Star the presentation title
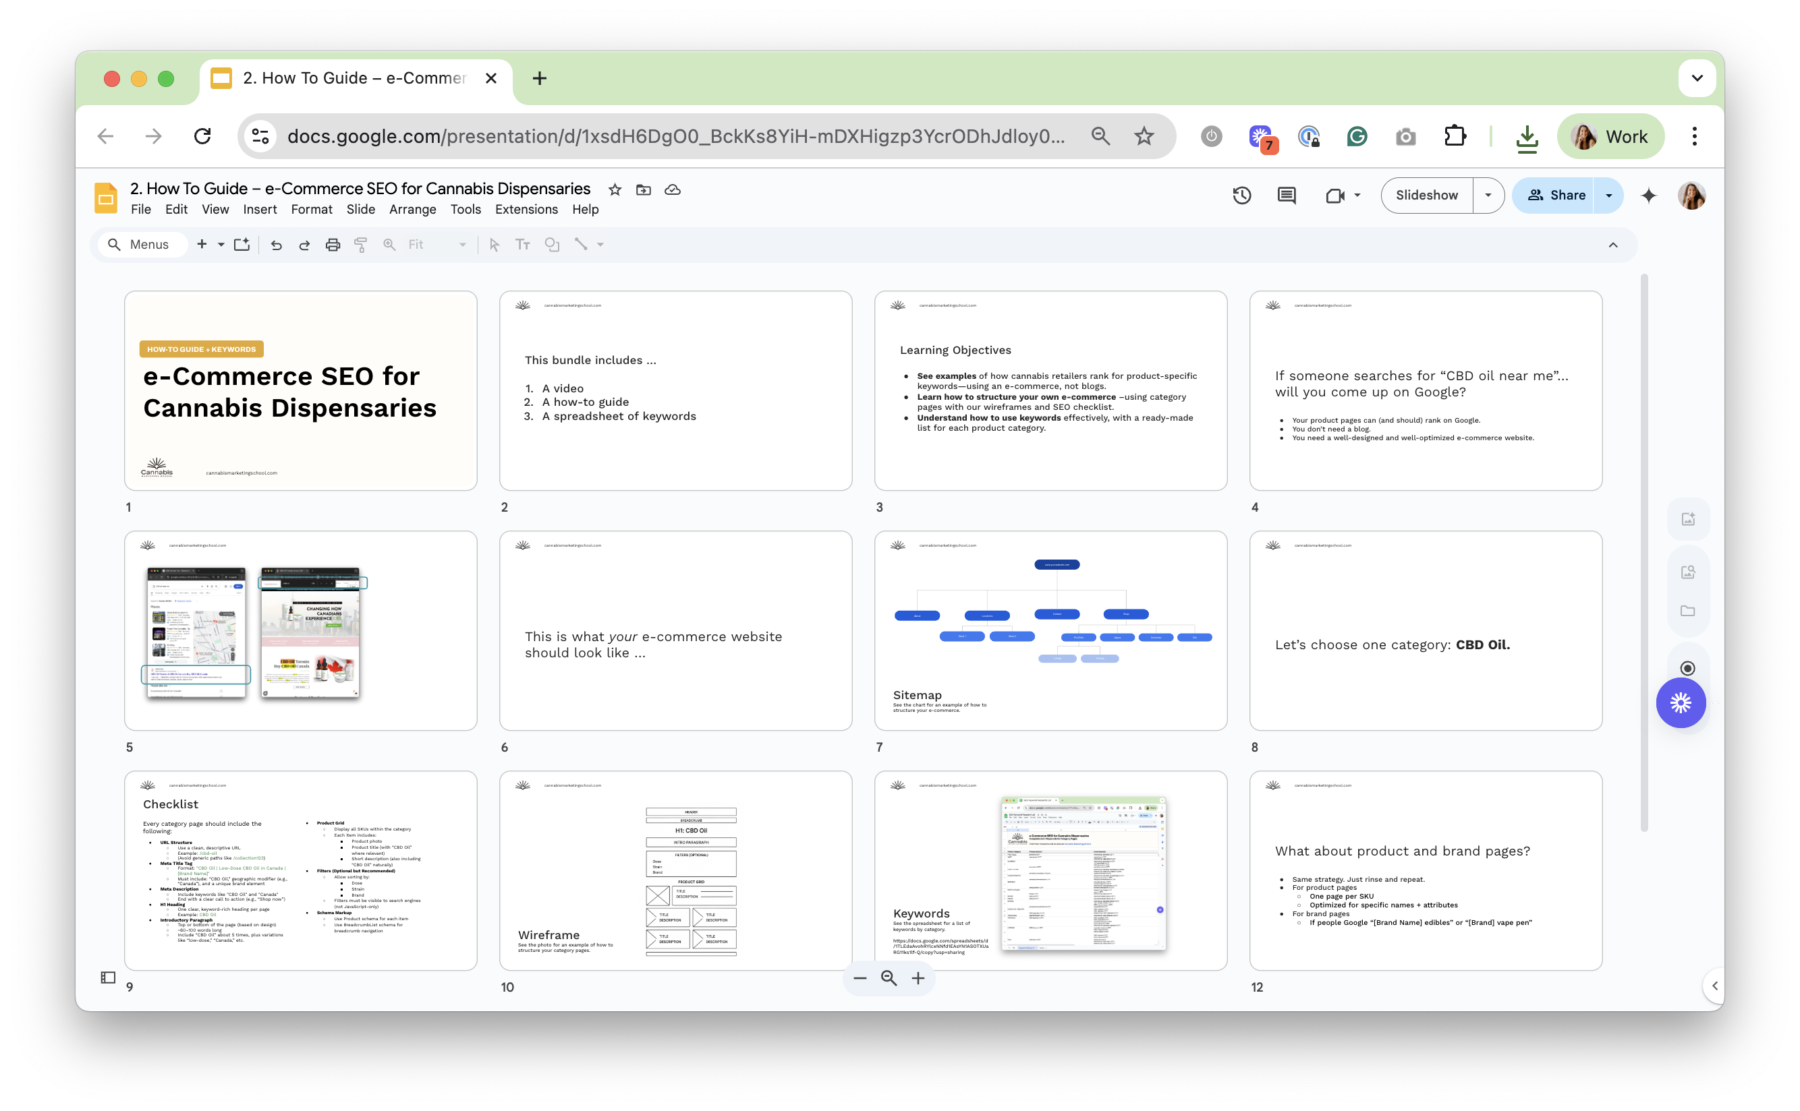The width and height of the screenshot is (1800, 1111). (x=615, y=189)
